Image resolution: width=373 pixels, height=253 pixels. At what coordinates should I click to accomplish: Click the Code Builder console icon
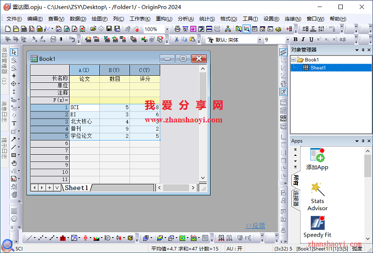[270, 29]
